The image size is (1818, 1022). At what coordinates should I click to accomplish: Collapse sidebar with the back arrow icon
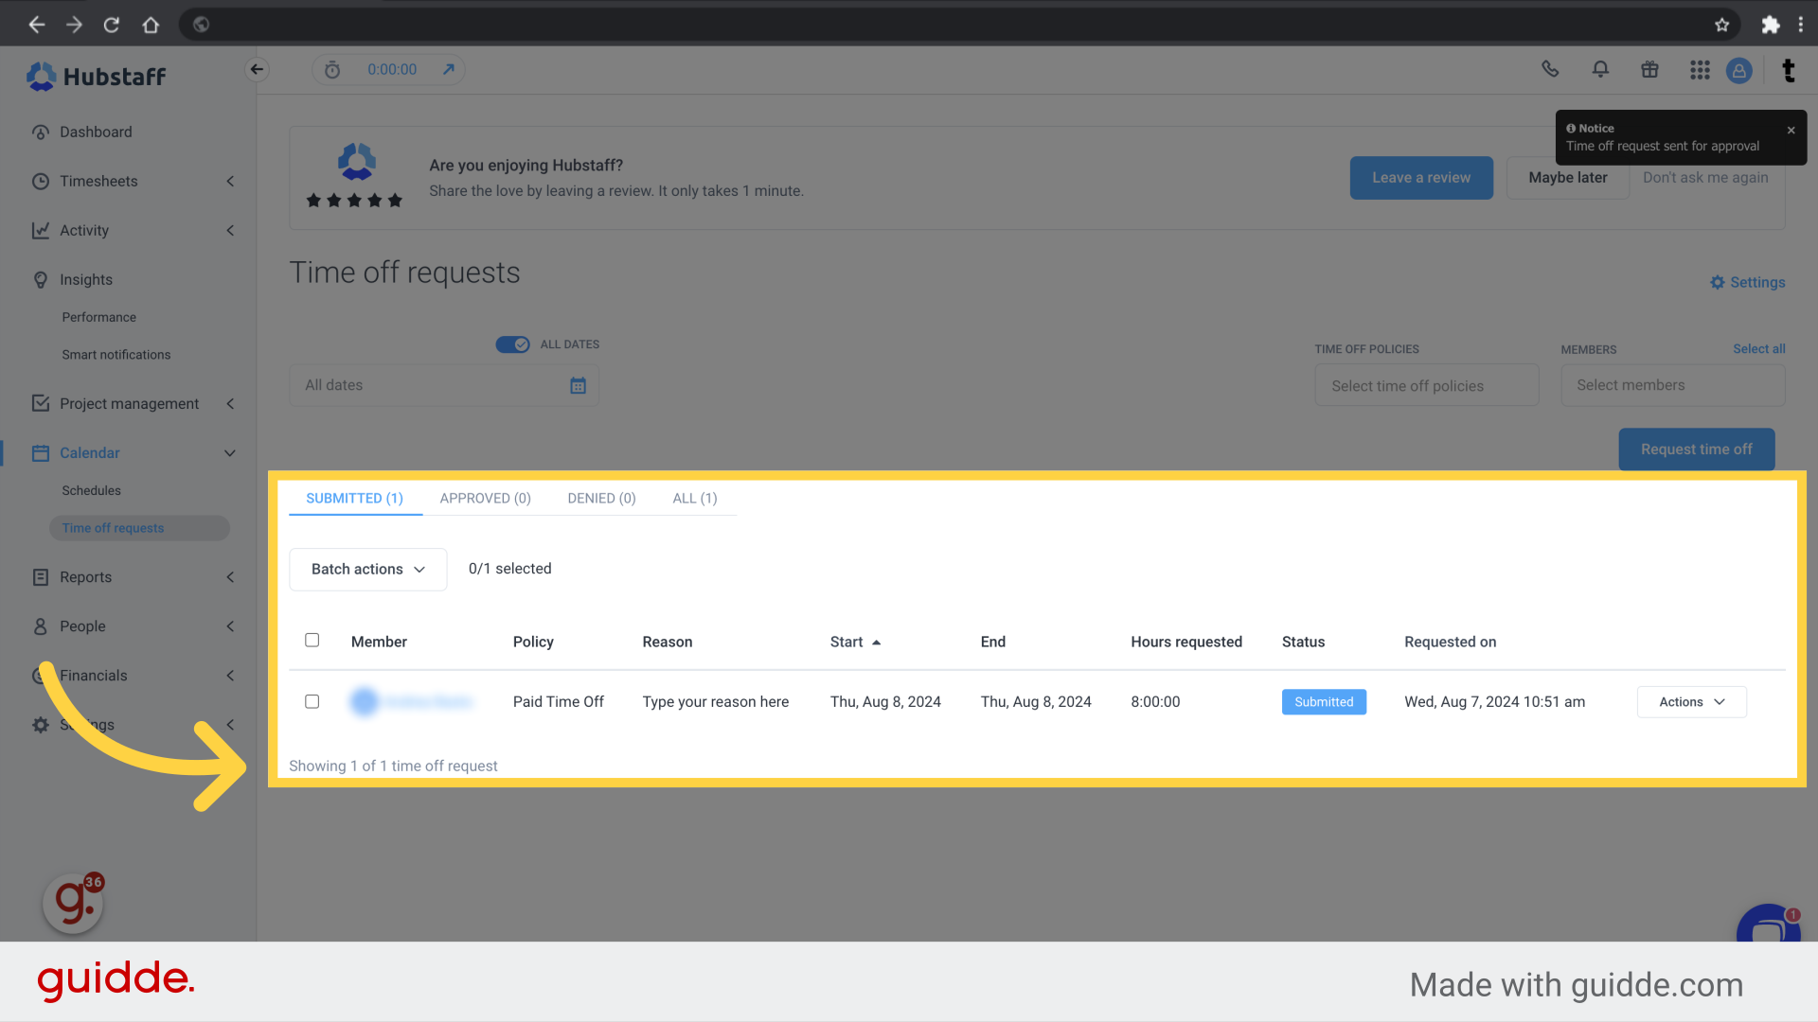pos(257,69)
